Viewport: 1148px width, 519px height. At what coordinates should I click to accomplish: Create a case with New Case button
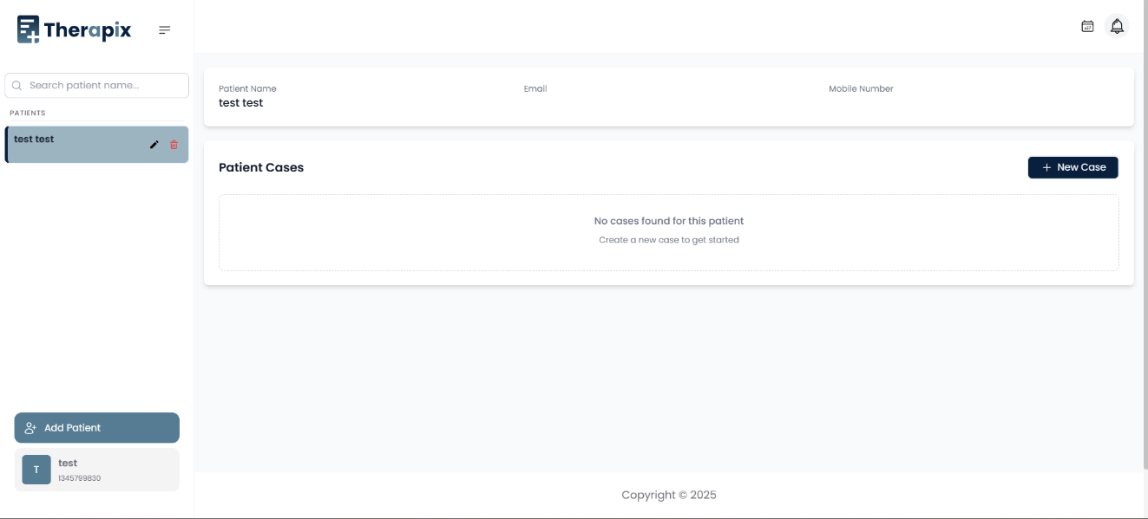pos(1073,167)
